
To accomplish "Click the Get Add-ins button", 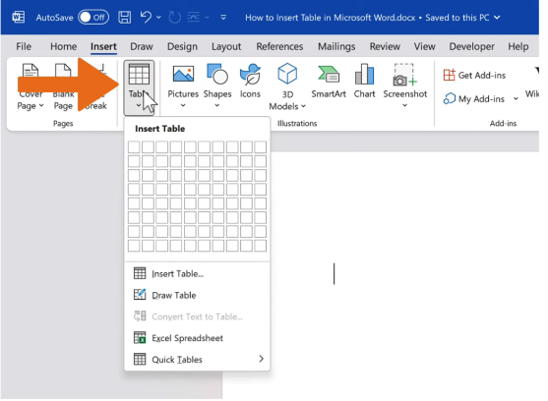I will point(474,75).
